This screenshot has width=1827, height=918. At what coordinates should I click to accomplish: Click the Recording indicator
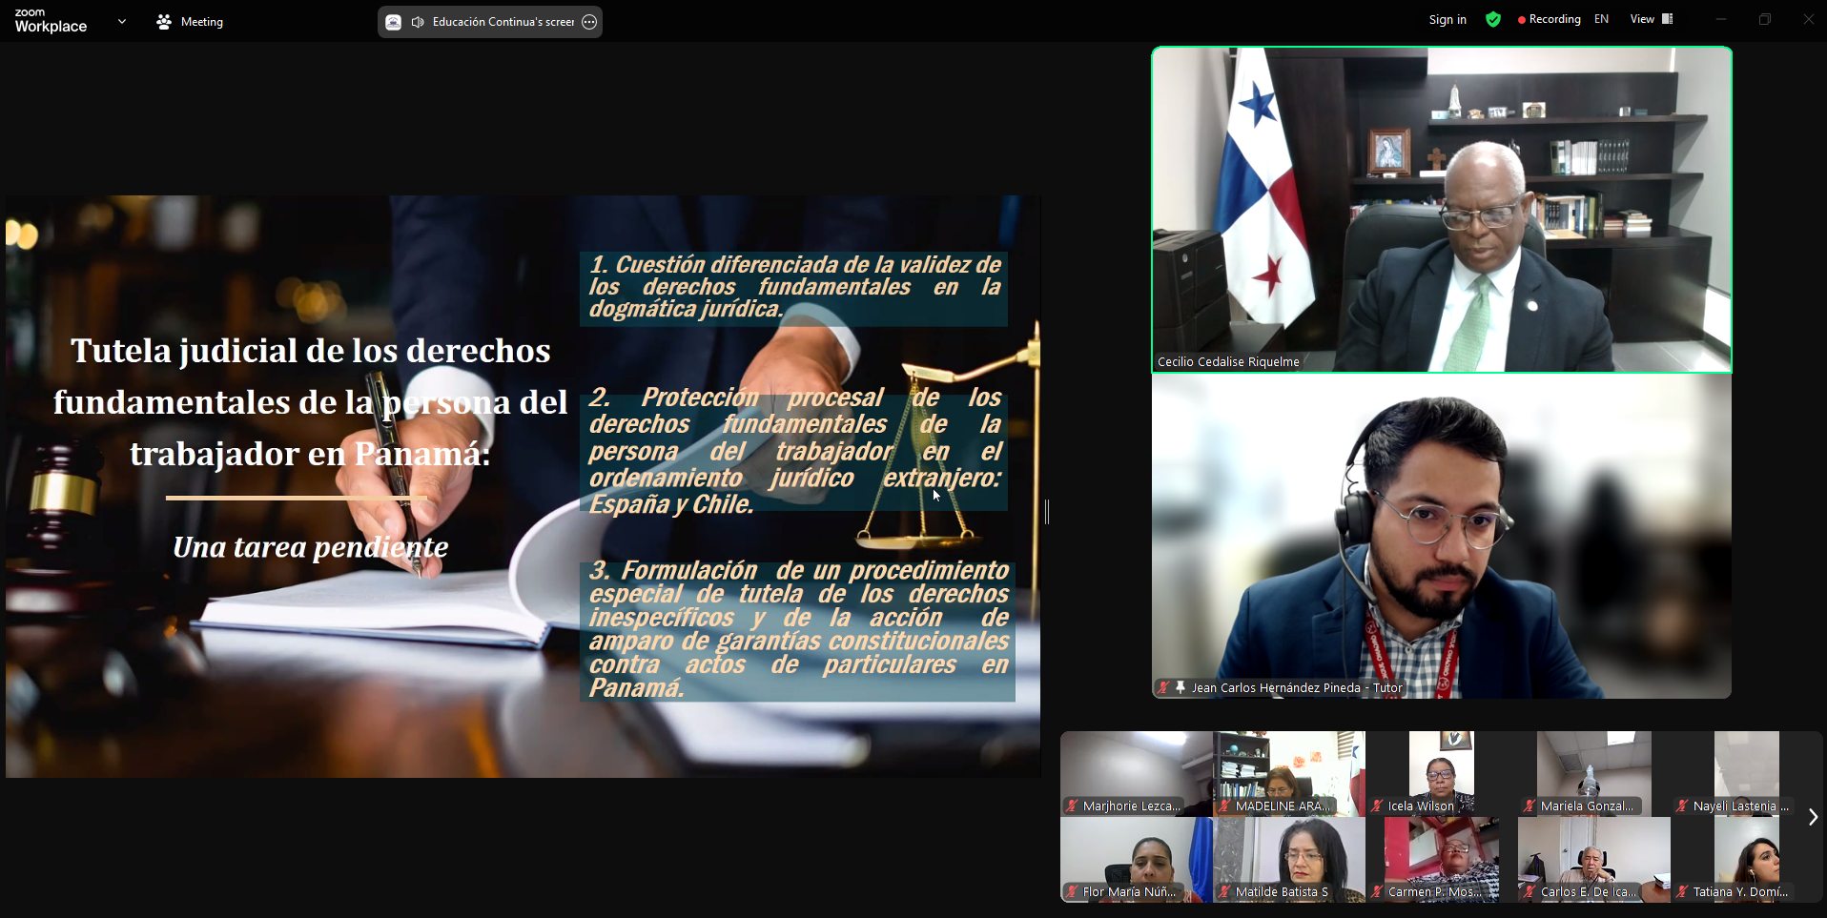(x=1549, y=19)
